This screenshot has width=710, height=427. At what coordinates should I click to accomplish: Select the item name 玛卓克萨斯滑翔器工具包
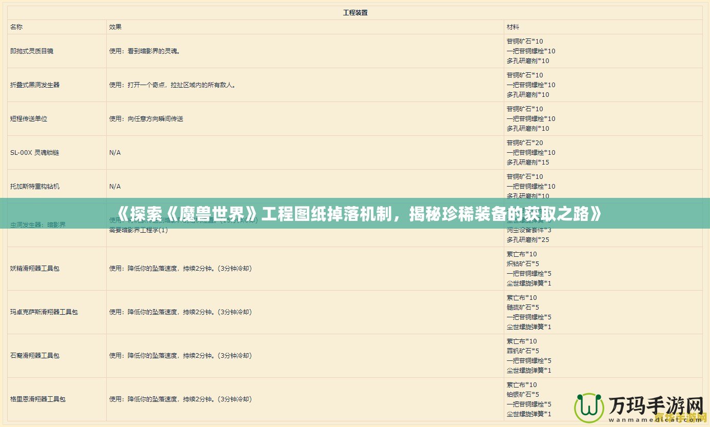coord(44,312)
